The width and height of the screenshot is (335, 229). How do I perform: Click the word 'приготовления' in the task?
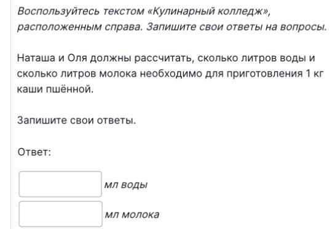click(264, 74)
